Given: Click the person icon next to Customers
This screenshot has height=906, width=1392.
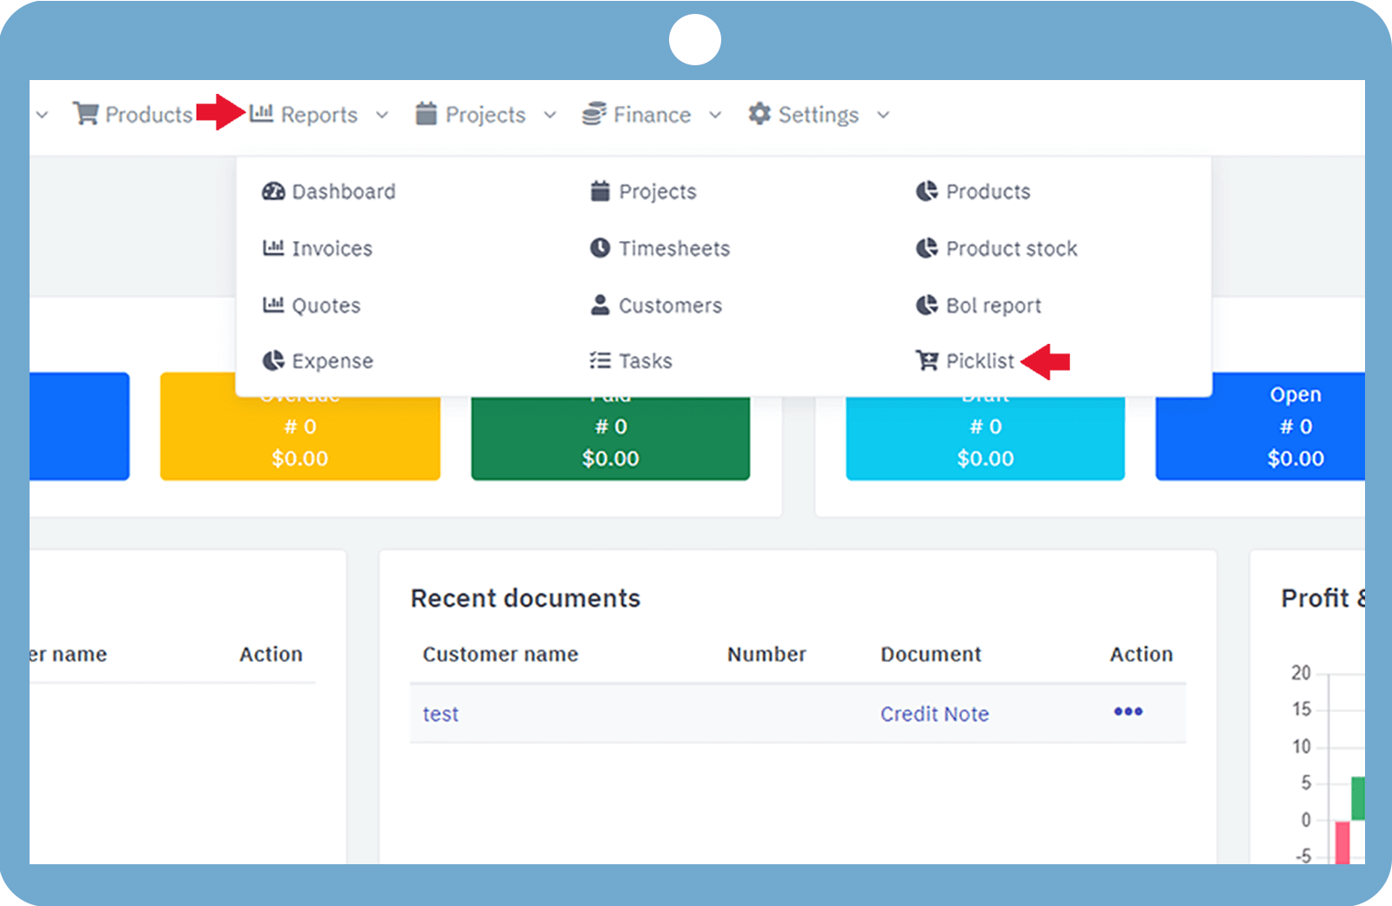Looking at the screenshot, I should click(x=599, y=305).
